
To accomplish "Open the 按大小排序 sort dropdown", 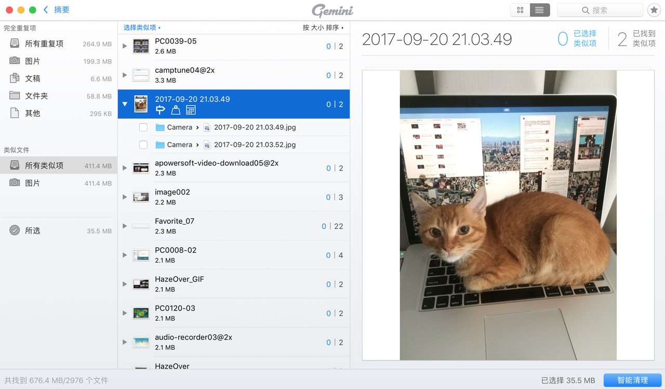I will tap(323, 28).
